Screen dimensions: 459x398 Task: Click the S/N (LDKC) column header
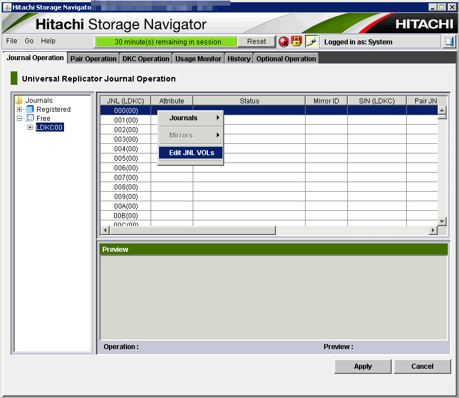pos(377,101)
